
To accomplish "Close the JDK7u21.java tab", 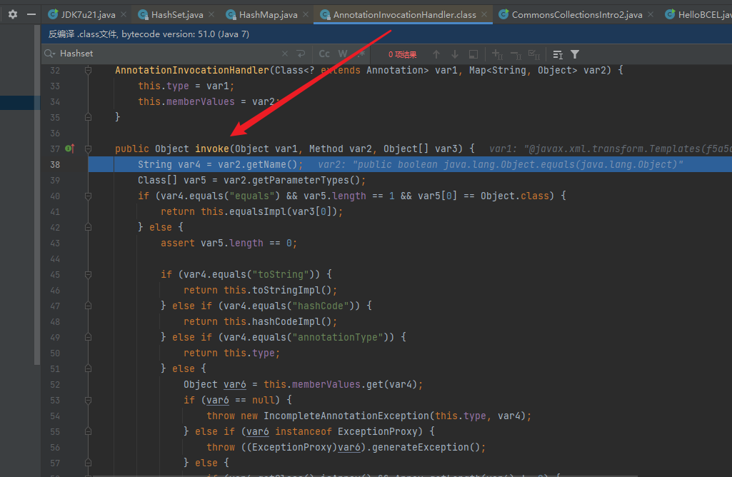I will [124, 14].
